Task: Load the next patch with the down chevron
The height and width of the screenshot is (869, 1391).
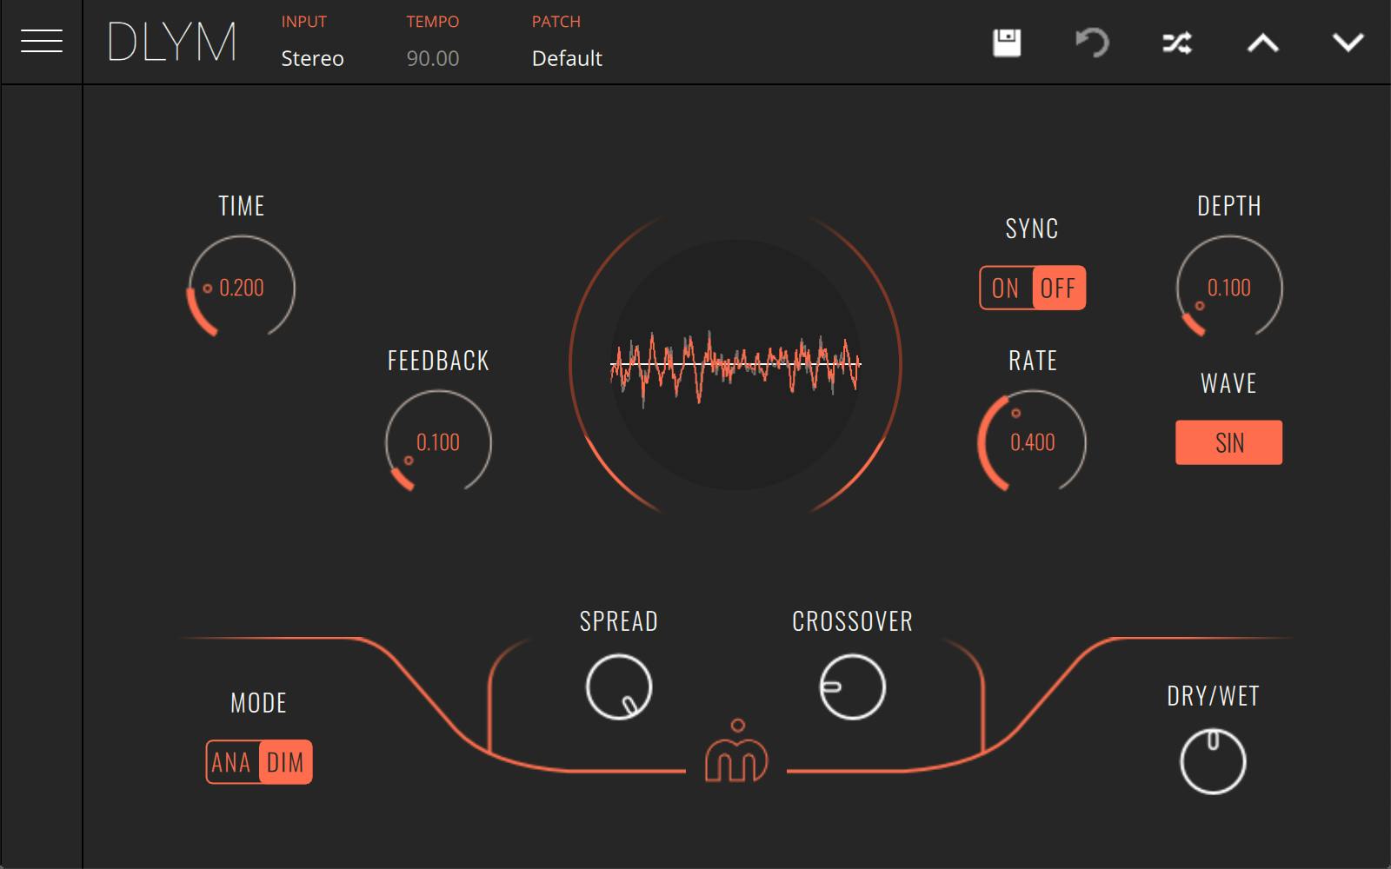Action: tap(1348, 42)
